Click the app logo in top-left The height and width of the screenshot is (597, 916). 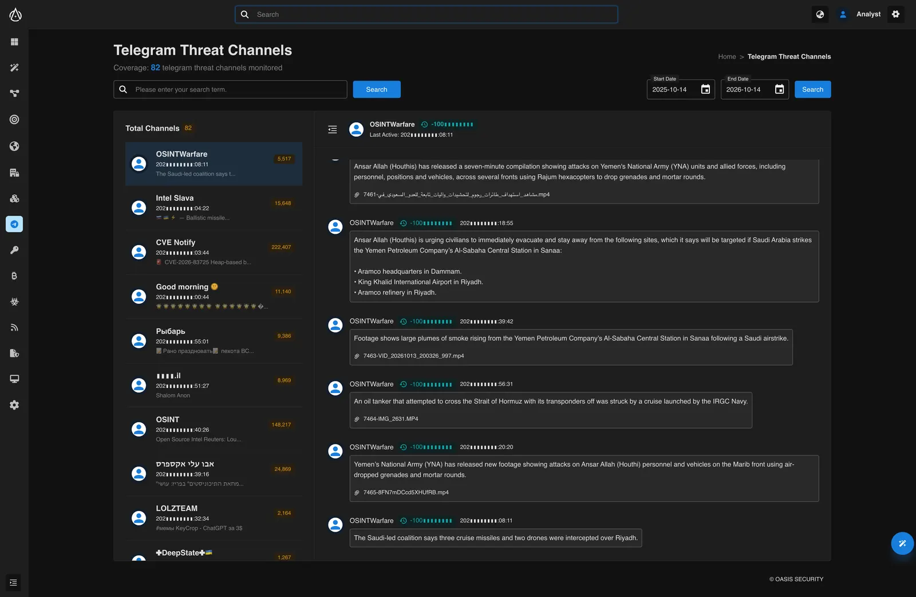pos(15,14)
